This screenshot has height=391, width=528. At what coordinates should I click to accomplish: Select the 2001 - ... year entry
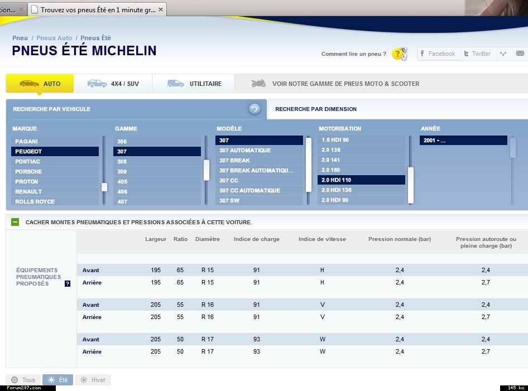(x=463, y=141)
